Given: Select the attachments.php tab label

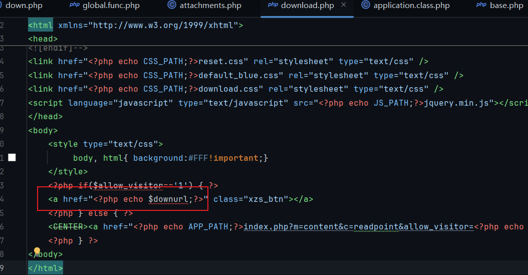Looking at the screenshot, I should click(210, 6).
